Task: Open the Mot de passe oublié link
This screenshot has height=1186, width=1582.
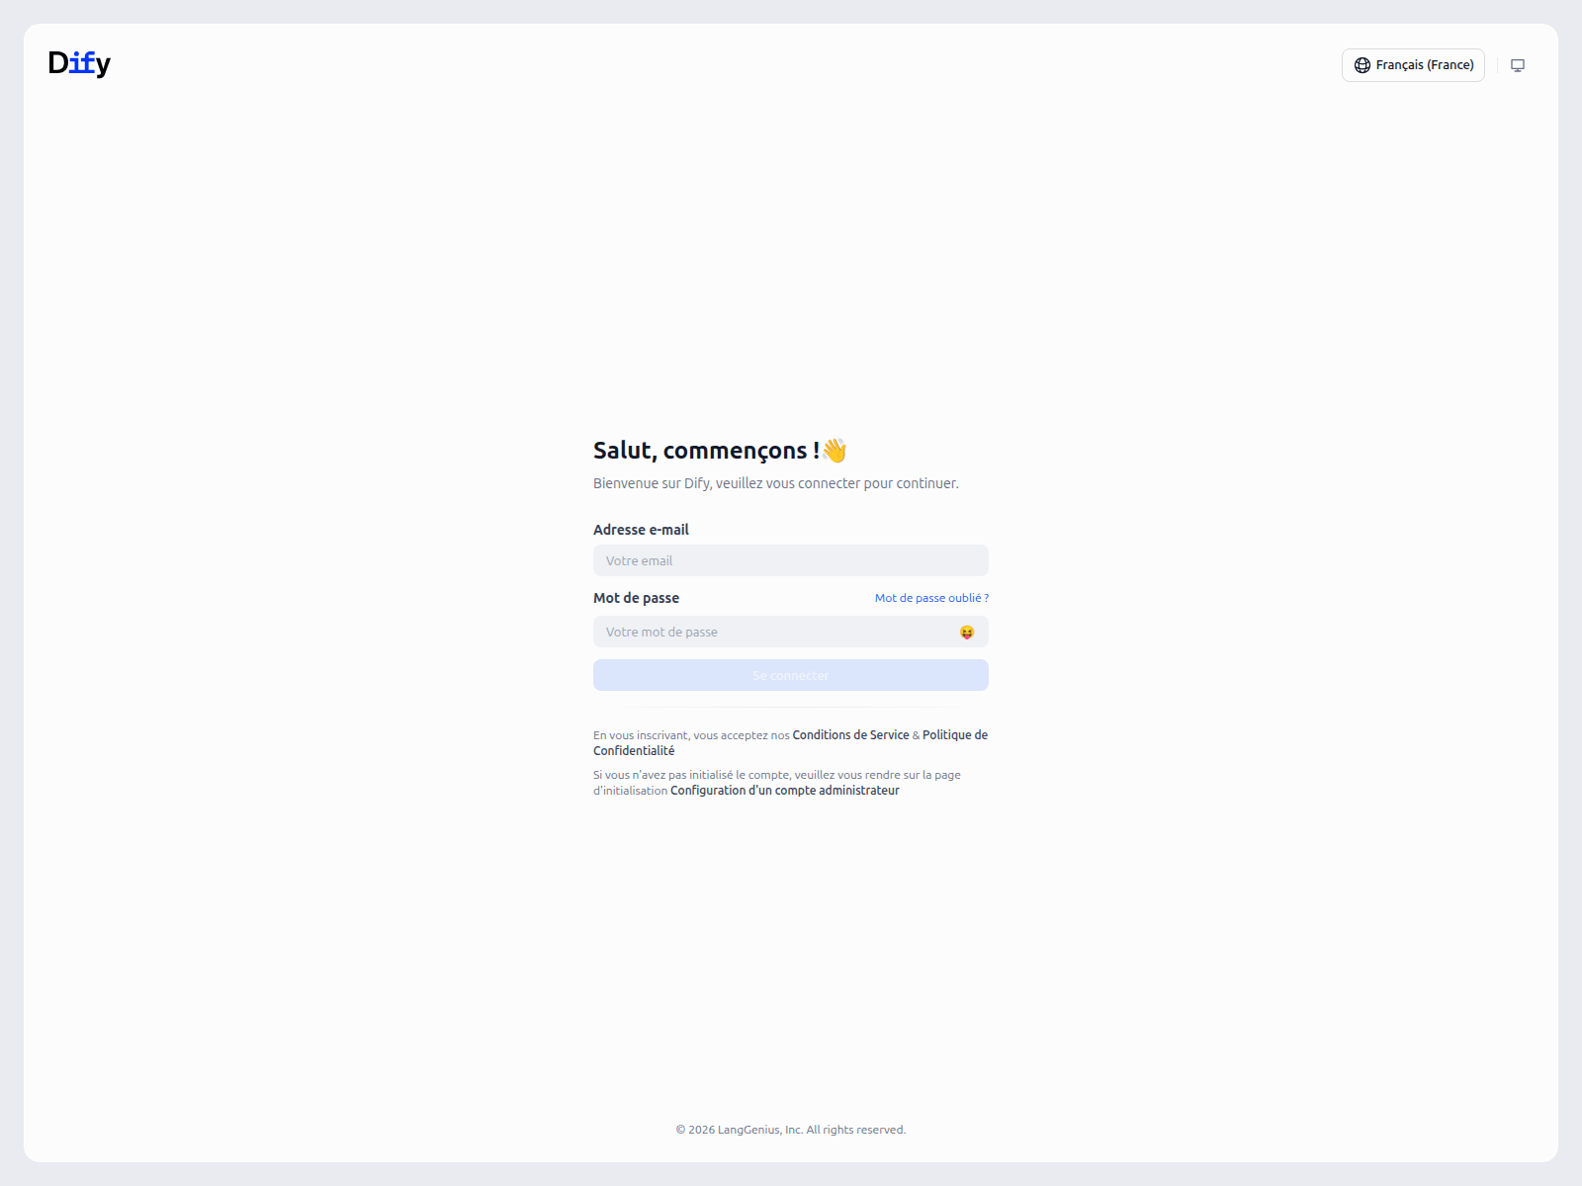Action: click(930, 598)
